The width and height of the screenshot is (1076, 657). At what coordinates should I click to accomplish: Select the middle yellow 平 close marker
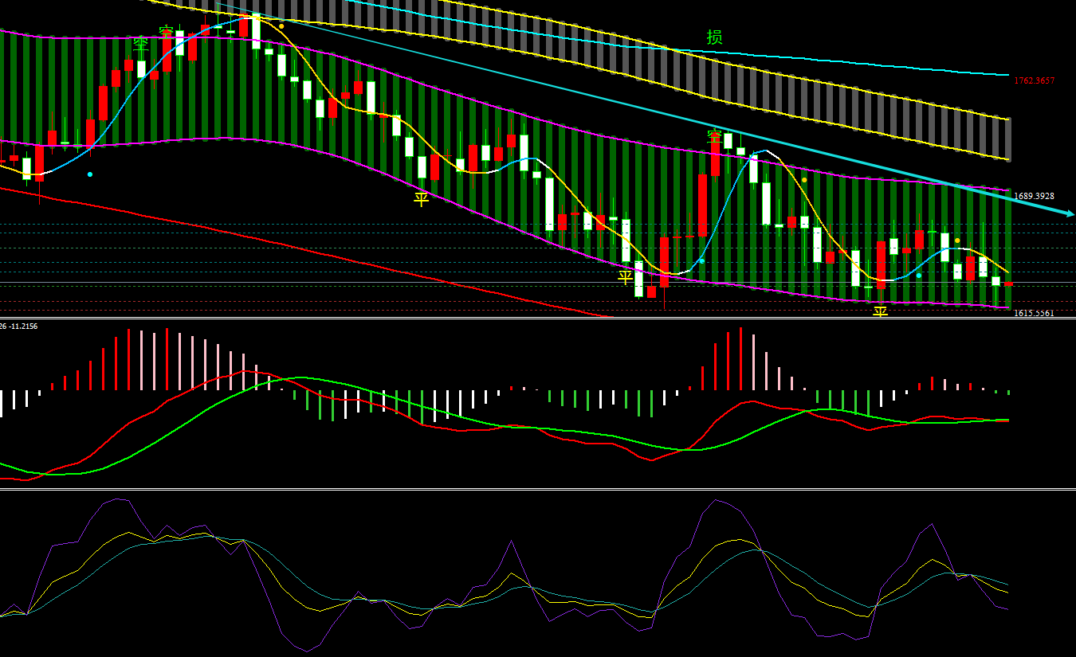point(626,277)
